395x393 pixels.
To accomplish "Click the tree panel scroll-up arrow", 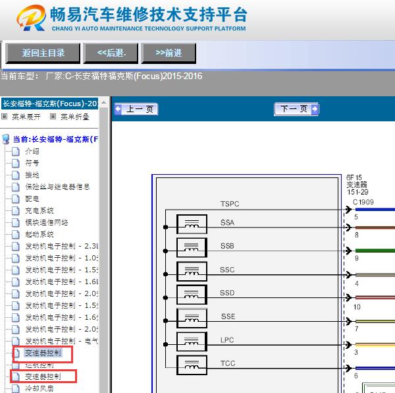I will tap(103, 102).
